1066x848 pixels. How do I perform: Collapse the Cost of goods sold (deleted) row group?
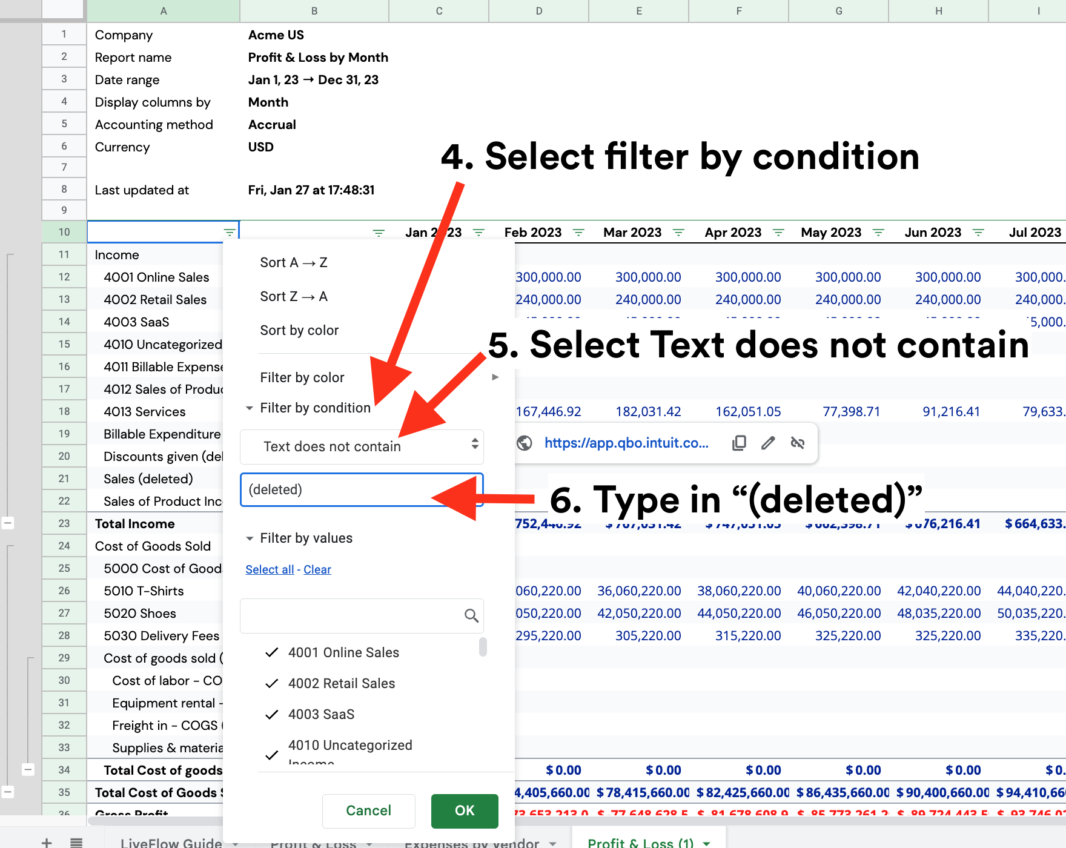[28, 770]
